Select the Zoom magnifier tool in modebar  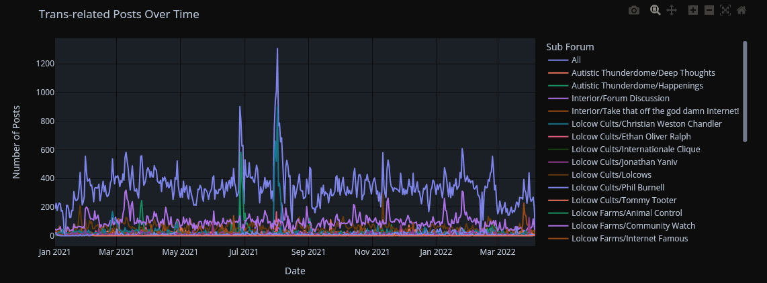click(x=656, y=10)
